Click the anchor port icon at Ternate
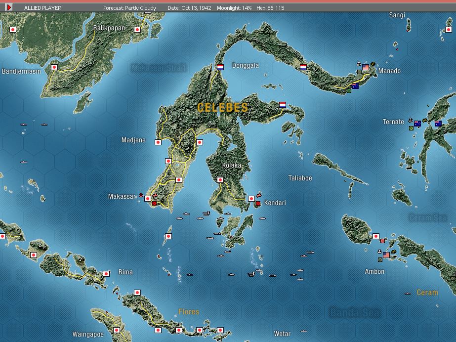The width and height of the screenshot is (456, 342). click(x=411, y=120)
